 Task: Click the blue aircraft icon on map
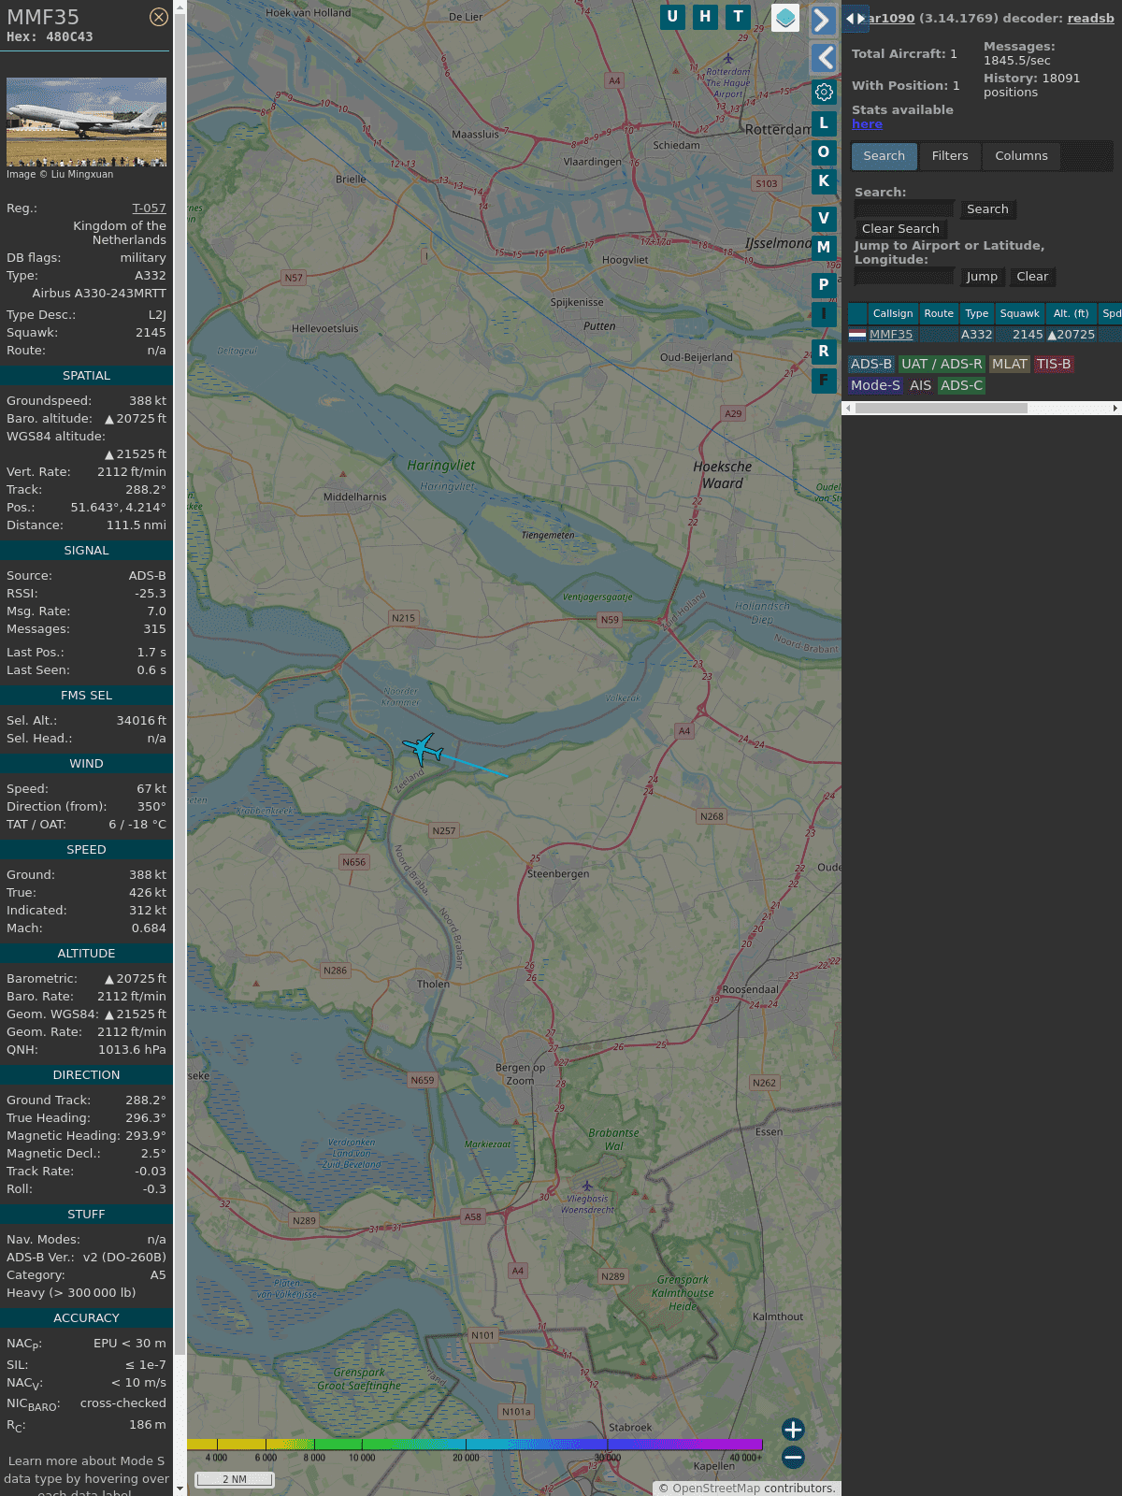(x=424, y=749)
